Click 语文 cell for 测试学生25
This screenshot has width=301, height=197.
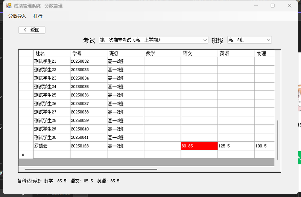199,95
